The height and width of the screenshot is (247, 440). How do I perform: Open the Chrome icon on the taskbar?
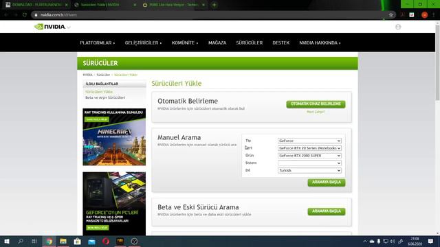pyautogui.click(x=49, y=241)
